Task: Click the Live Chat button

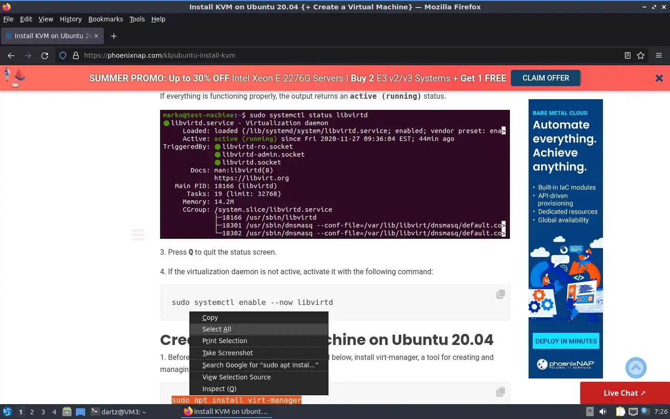Action: pyautogui.click(x=625, y=393)
